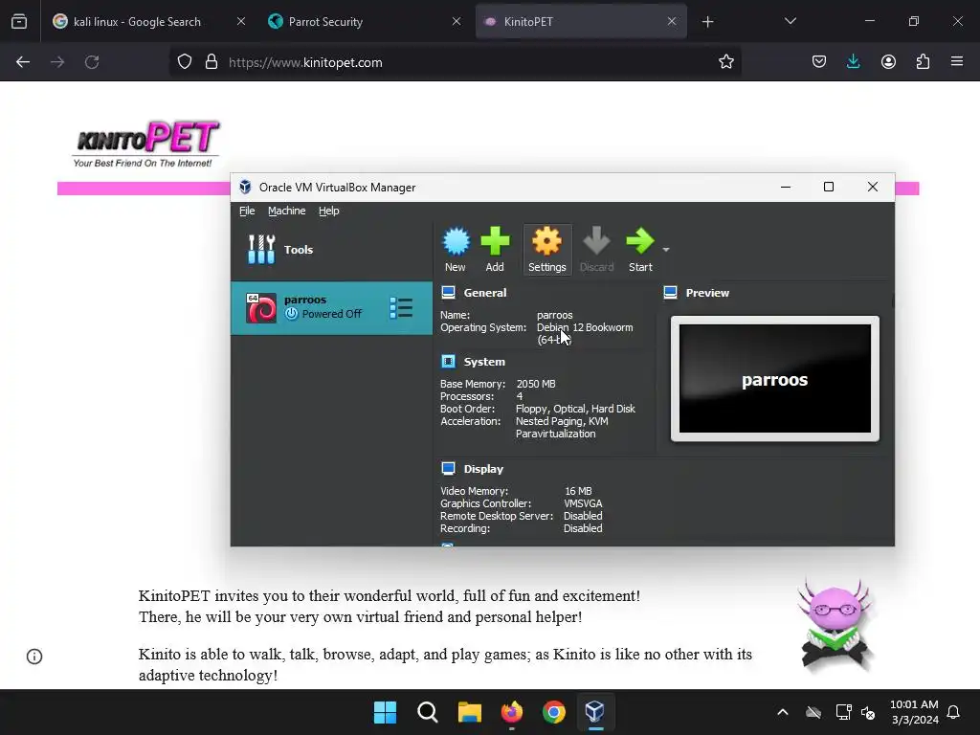The image size is (980, 735).
Task: Open the Firefox account icon
Action: 889,62
